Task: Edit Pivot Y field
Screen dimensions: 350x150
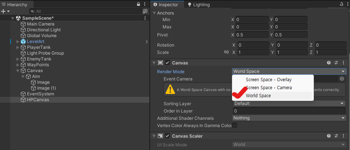Action: point(290,35)
